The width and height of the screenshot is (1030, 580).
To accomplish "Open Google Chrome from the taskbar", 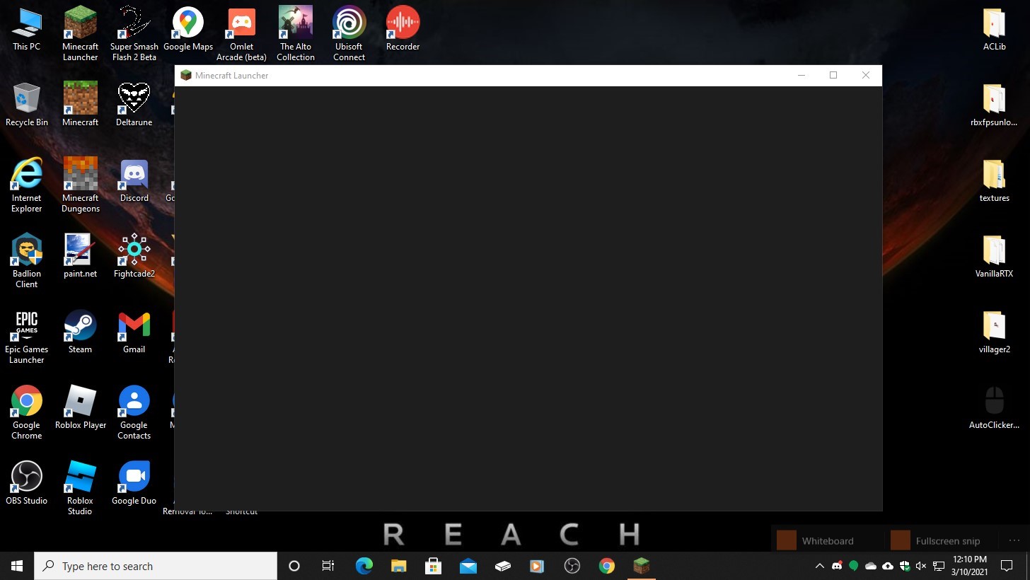I will tap(606, 566).
